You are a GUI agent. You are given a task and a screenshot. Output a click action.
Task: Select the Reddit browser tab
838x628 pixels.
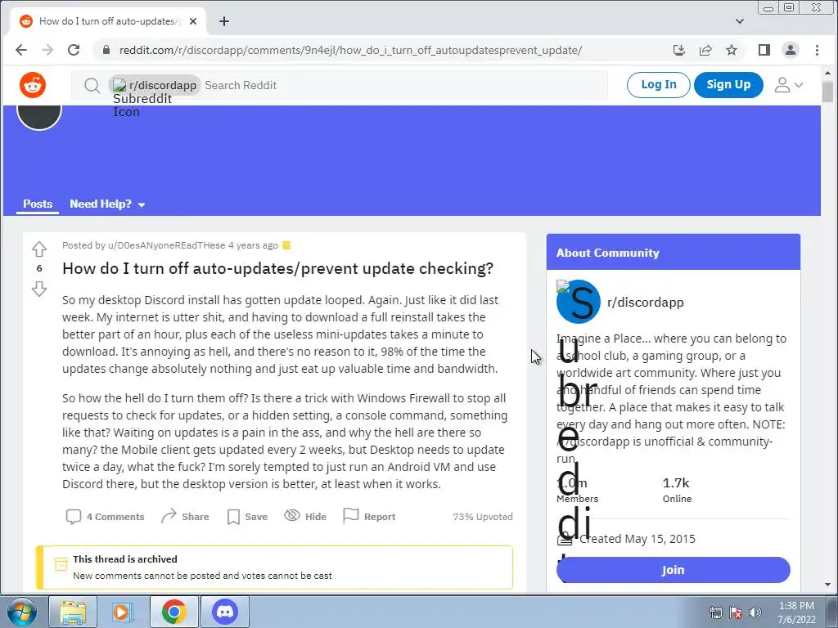(x=109, y=21)
